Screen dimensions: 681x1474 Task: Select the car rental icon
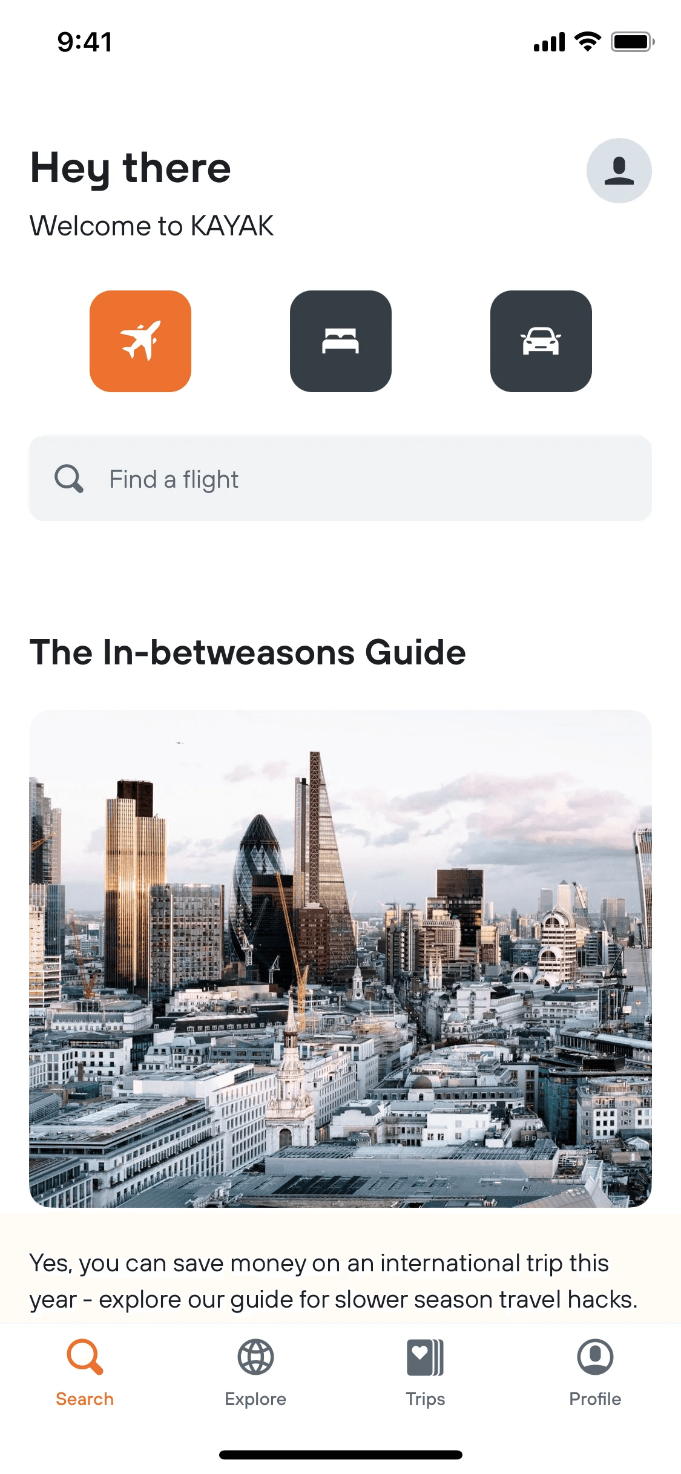click(541, 341)
